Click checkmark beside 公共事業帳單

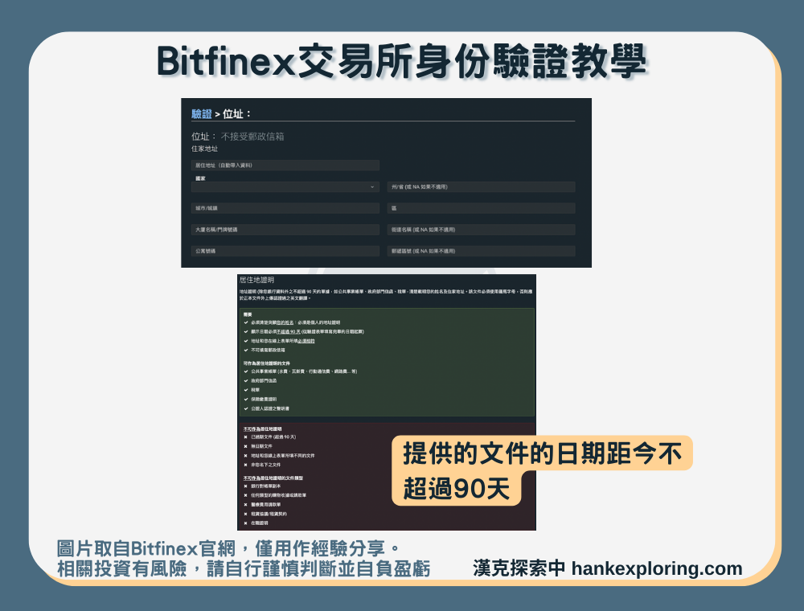(x=246, y=371)
